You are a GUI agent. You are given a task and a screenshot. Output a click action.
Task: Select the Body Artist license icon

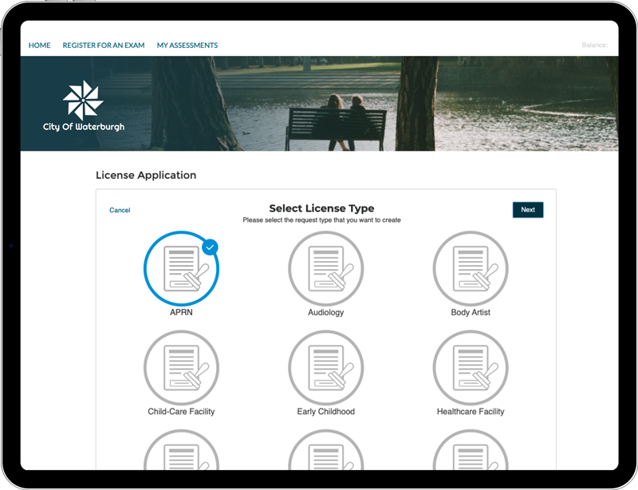[470, 269]
